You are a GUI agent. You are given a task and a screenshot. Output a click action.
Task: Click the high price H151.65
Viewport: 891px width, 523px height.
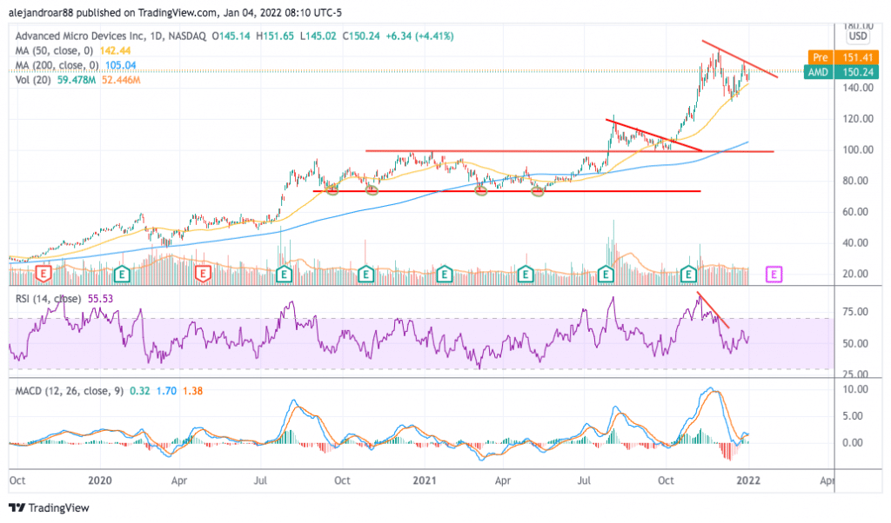275,36
